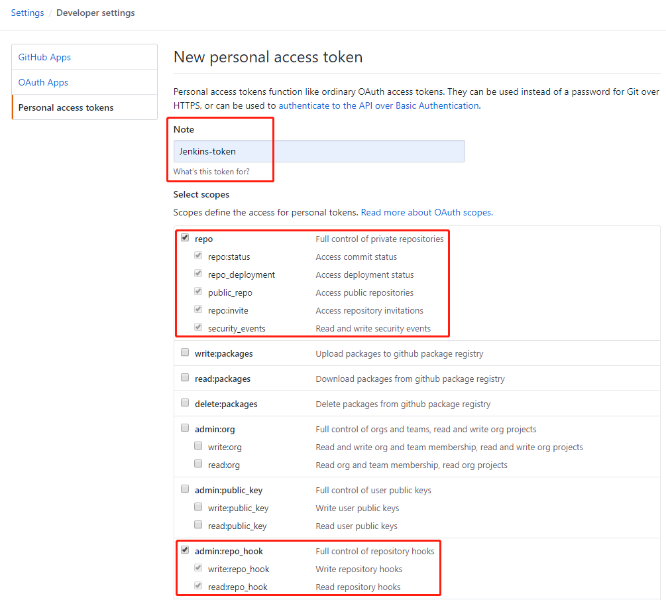The image size is (666, 600).
Task: Check the write:org scope
Action: (197, 445)
